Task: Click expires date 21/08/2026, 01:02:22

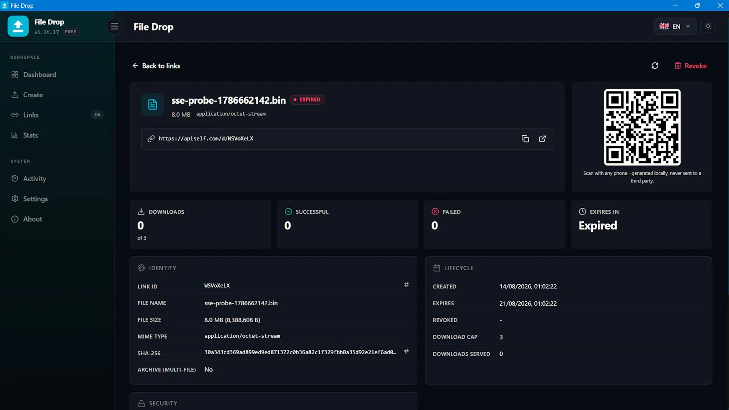Action: tap(528, 304)
